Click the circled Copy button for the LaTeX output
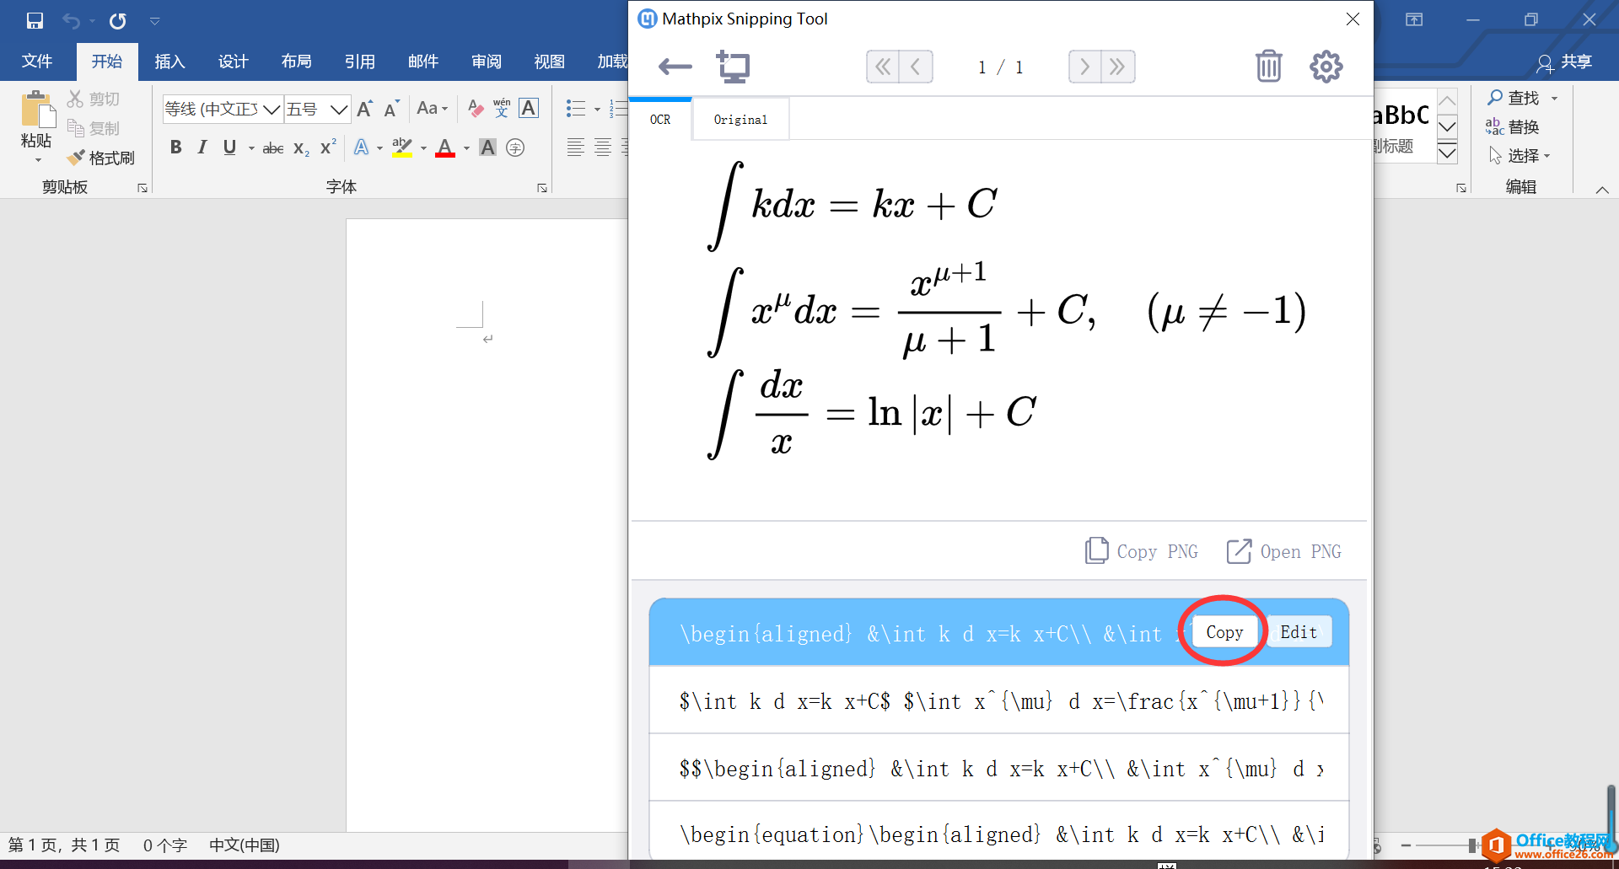Image resolution: width=1619 pixels, height=869 pixels. pos(1224,631)
